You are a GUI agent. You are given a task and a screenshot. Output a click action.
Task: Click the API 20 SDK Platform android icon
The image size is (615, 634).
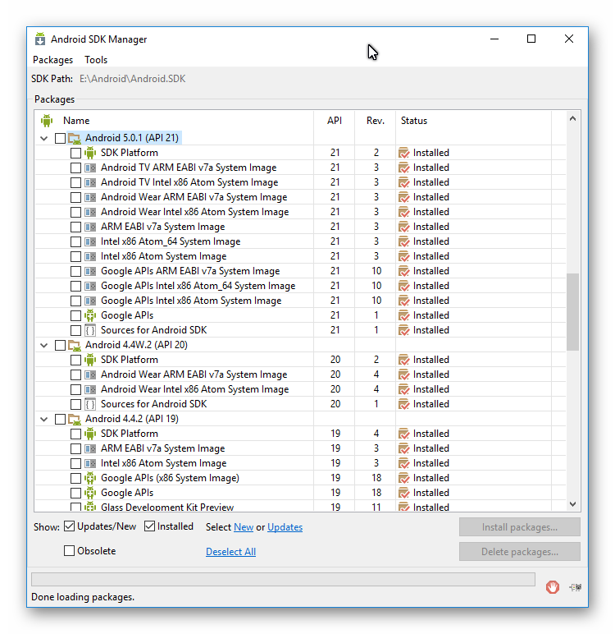[x=90, y=360]
